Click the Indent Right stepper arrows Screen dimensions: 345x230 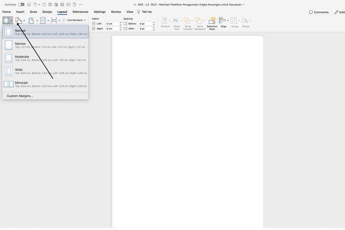tap(121, 29)
